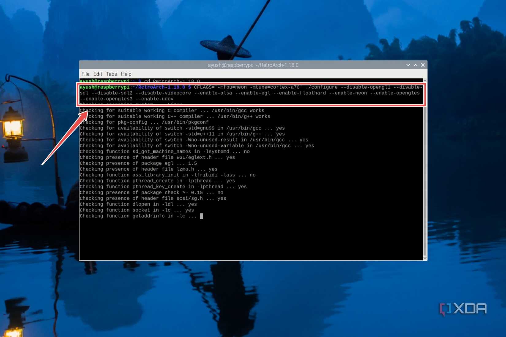The width and height of the screenshot is (506, 337).
Task: Click the blinking terminal cursor block
Action: click(202, 216)
